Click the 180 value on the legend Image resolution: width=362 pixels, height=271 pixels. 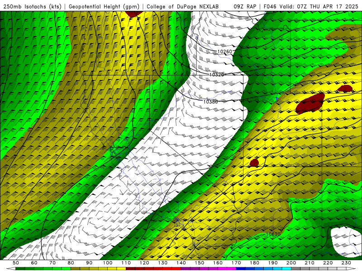[x=255, y=263]
